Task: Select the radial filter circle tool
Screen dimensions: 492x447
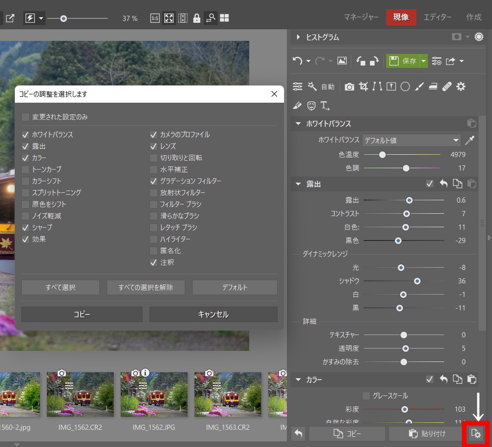Action: tap(405, 86)
